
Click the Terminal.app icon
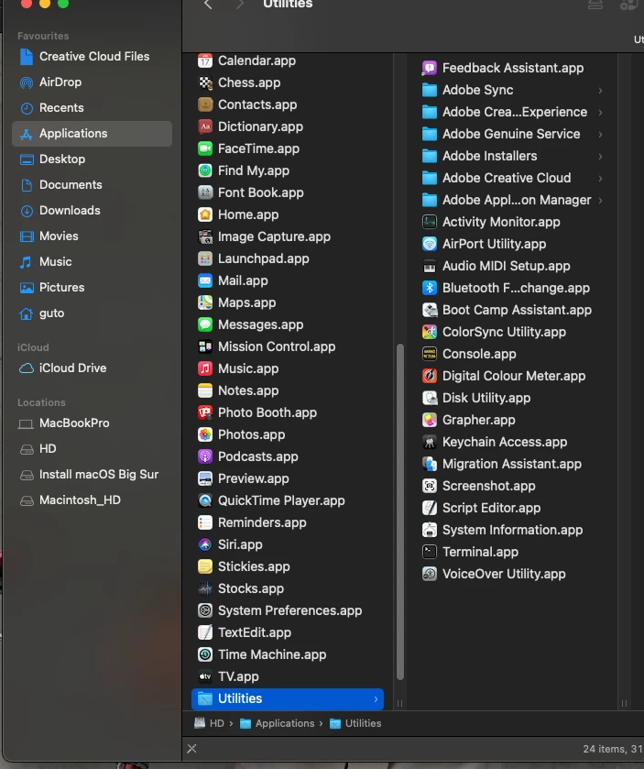(430, 552)
